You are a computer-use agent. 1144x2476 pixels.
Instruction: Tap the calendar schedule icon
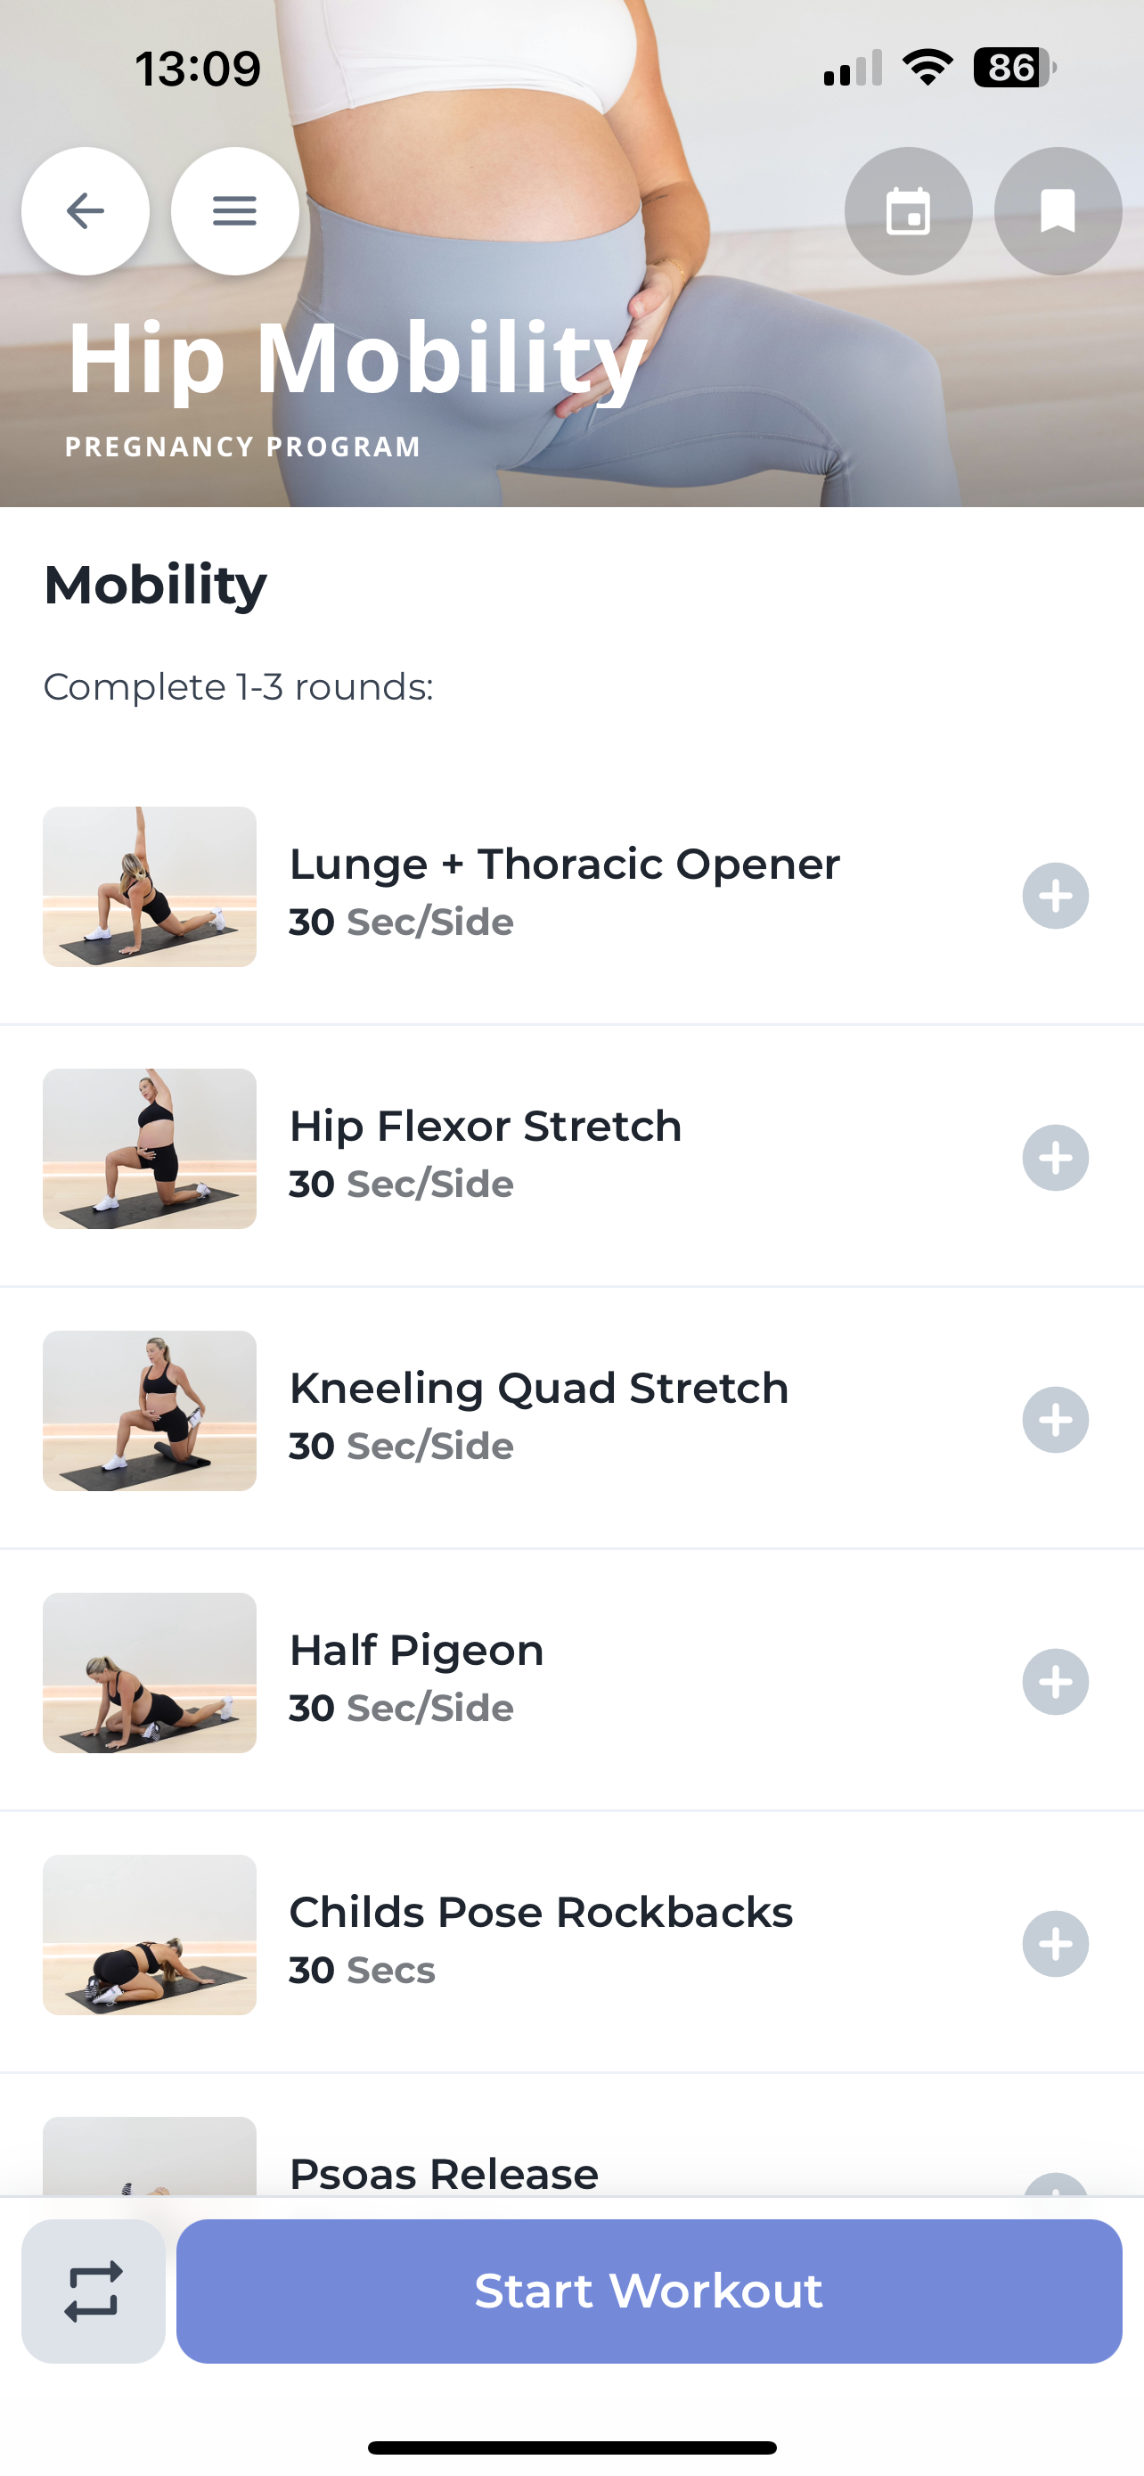click(x=908, y=211)
